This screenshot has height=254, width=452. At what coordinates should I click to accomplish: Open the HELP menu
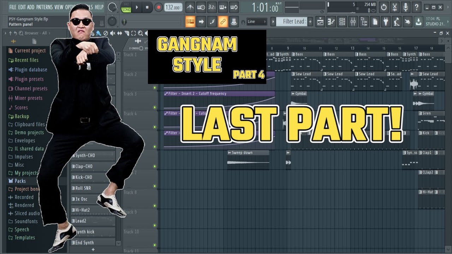coord(99,7)
